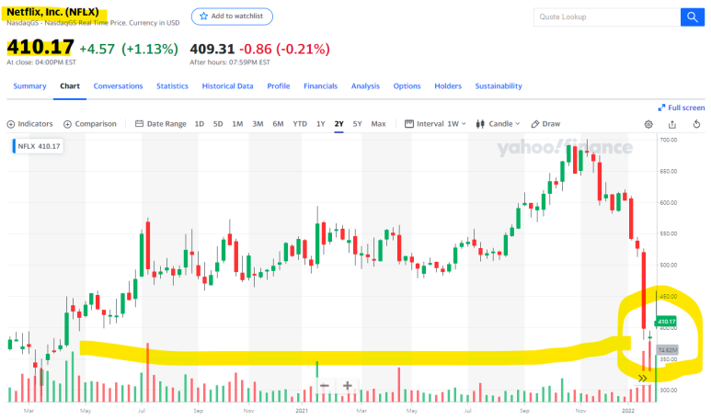Open the Statistics tab

[172, 86]
